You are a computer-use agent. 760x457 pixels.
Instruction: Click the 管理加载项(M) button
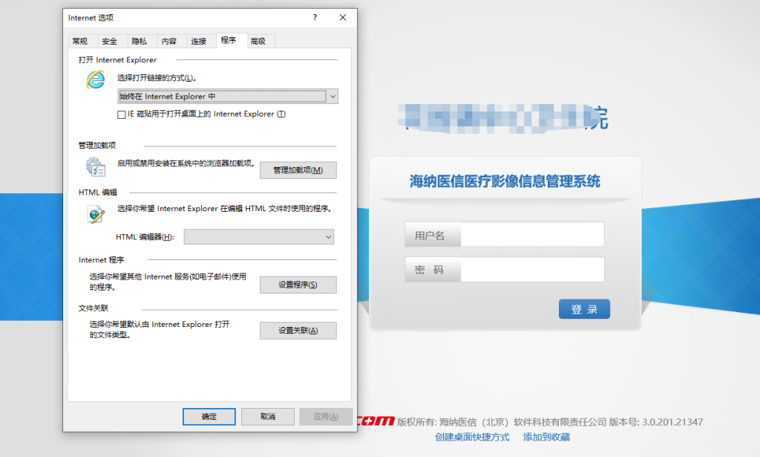(x=298, y=170)
